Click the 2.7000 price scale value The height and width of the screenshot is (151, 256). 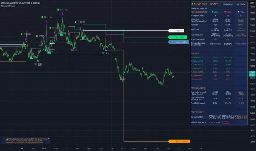(x=252, y=31)
